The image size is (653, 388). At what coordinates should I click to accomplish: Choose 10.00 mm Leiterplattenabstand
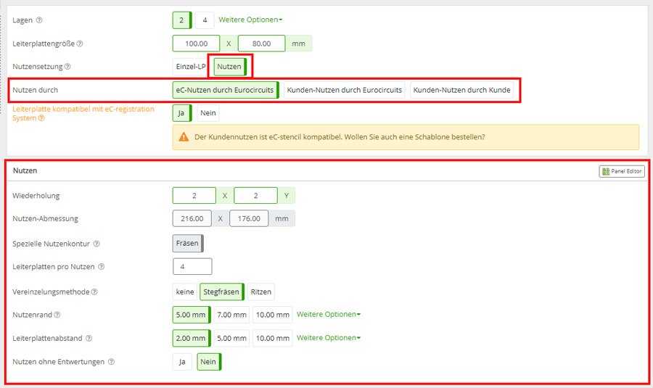pos(272,338)
